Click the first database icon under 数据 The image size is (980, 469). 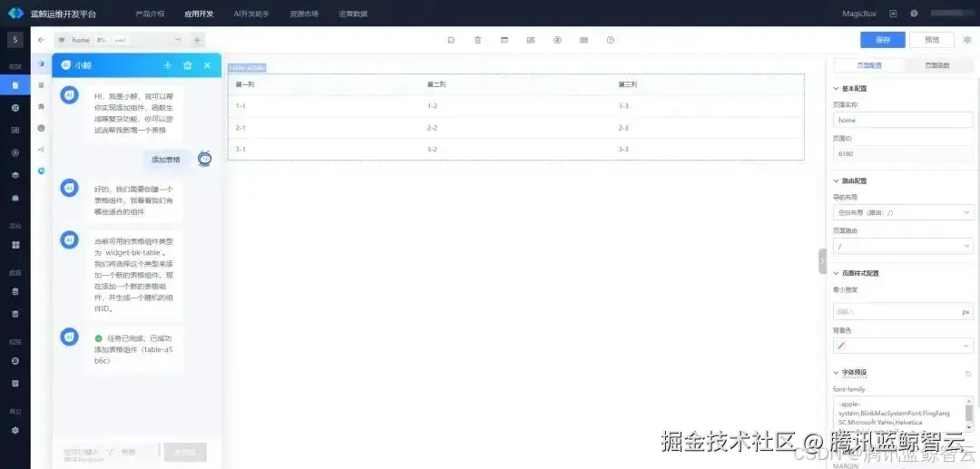[x=15, y=291]
